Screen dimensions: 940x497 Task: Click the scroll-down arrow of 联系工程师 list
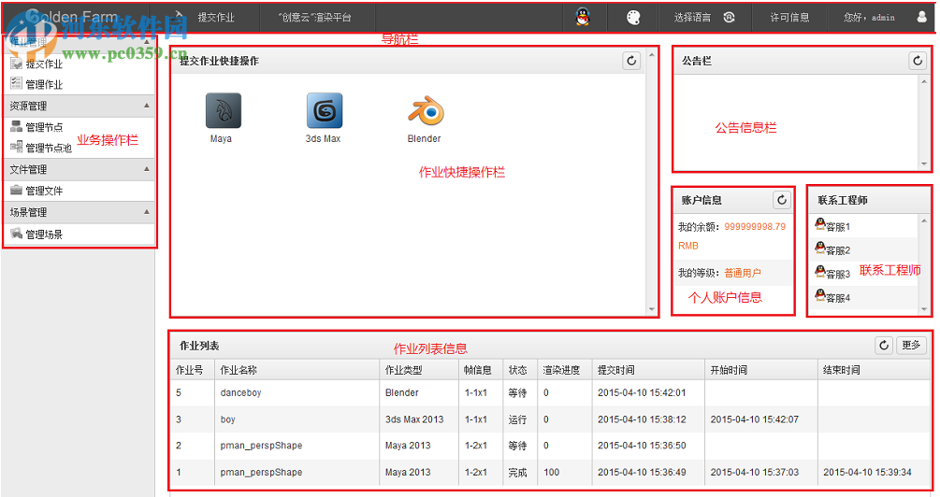(924, 309)
